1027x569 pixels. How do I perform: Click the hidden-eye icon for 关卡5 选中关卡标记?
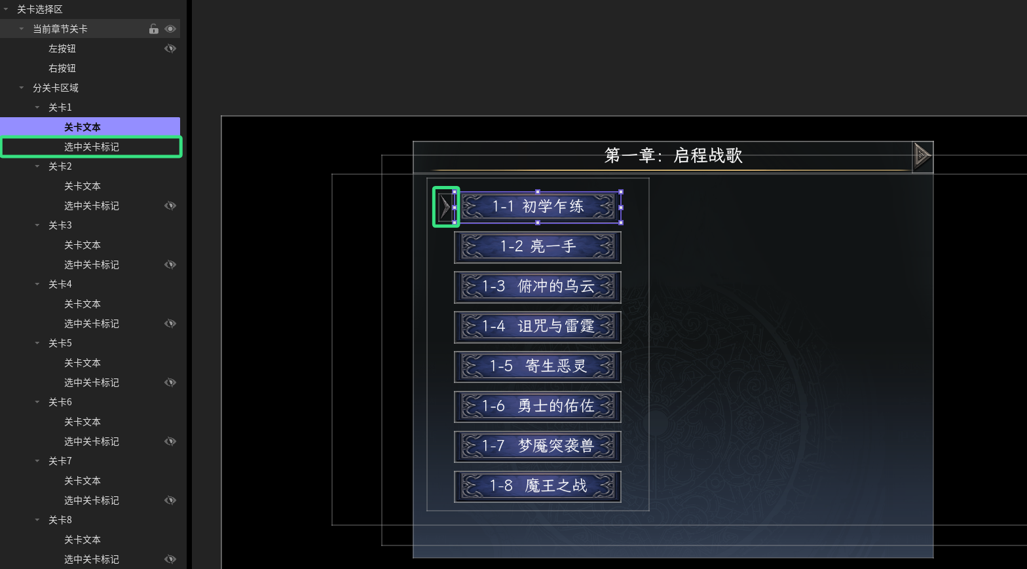[170, 382]
